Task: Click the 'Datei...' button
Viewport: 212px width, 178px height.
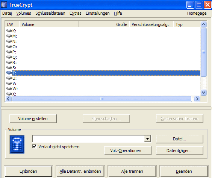Action: [180, 139]
